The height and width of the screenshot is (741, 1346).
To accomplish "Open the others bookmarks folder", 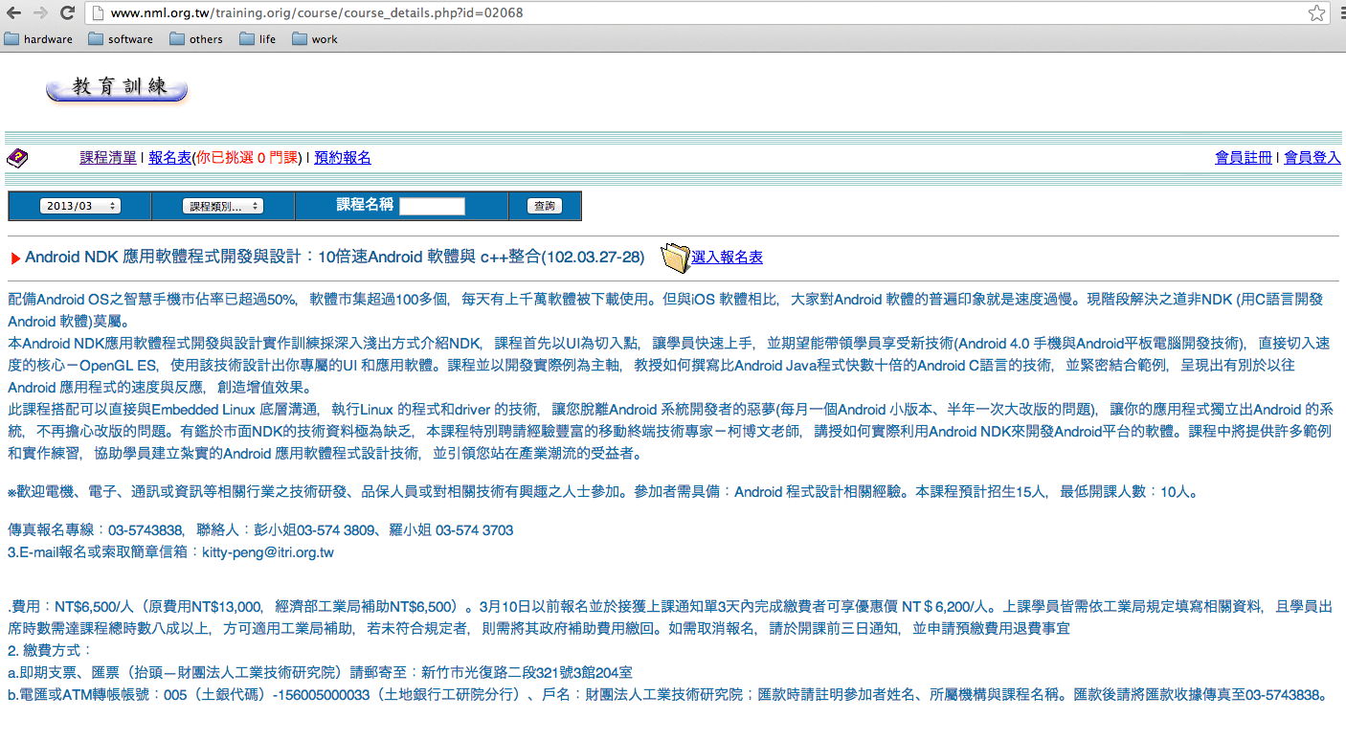I will (196, 39).
